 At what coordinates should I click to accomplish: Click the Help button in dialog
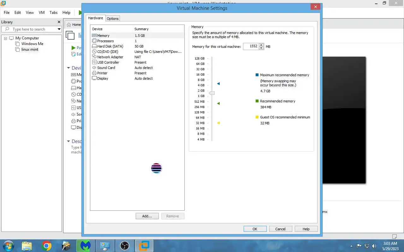click(x=306, y=229)
